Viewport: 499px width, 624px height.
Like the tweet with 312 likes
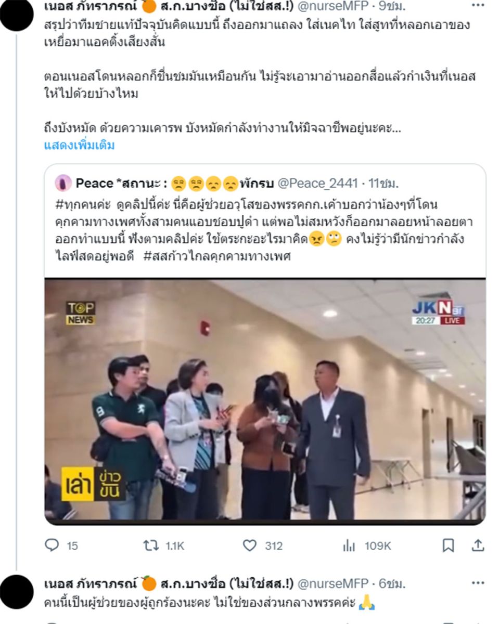tap(263, 545)
